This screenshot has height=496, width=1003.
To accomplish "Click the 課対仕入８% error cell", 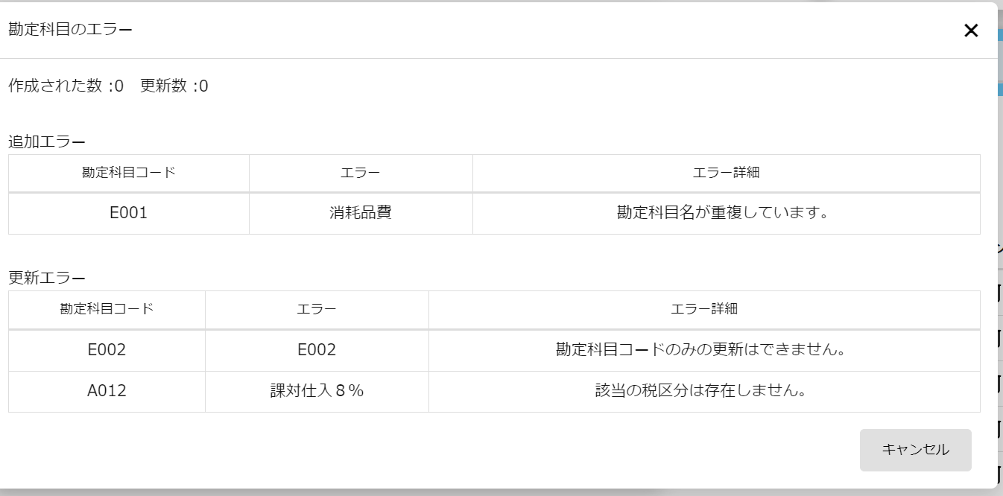I will 317,390.
